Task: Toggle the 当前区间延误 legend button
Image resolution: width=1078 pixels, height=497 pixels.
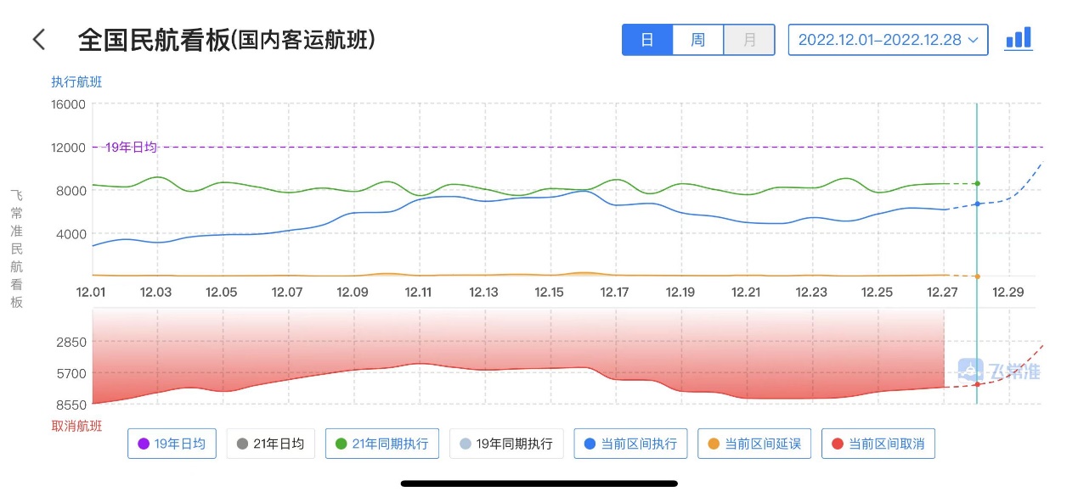Action: click(x=753, y=444)
